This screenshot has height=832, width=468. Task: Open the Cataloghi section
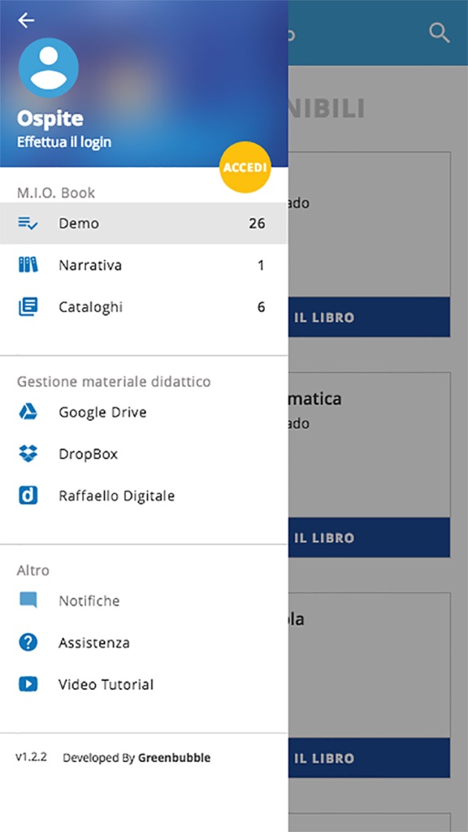[144, 306]
